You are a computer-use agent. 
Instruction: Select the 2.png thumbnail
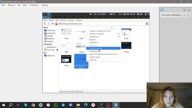pyautogui.click(x=81, y=32)
